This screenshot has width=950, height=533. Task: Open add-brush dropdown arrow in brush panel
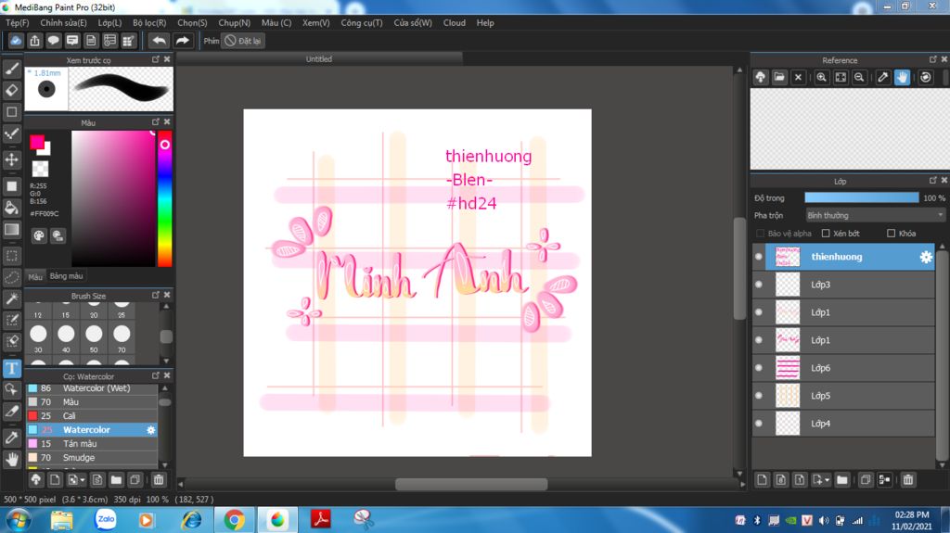click(83, 480)
